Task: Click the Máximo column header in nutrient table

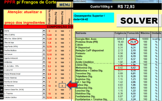Action: (145, 34)
